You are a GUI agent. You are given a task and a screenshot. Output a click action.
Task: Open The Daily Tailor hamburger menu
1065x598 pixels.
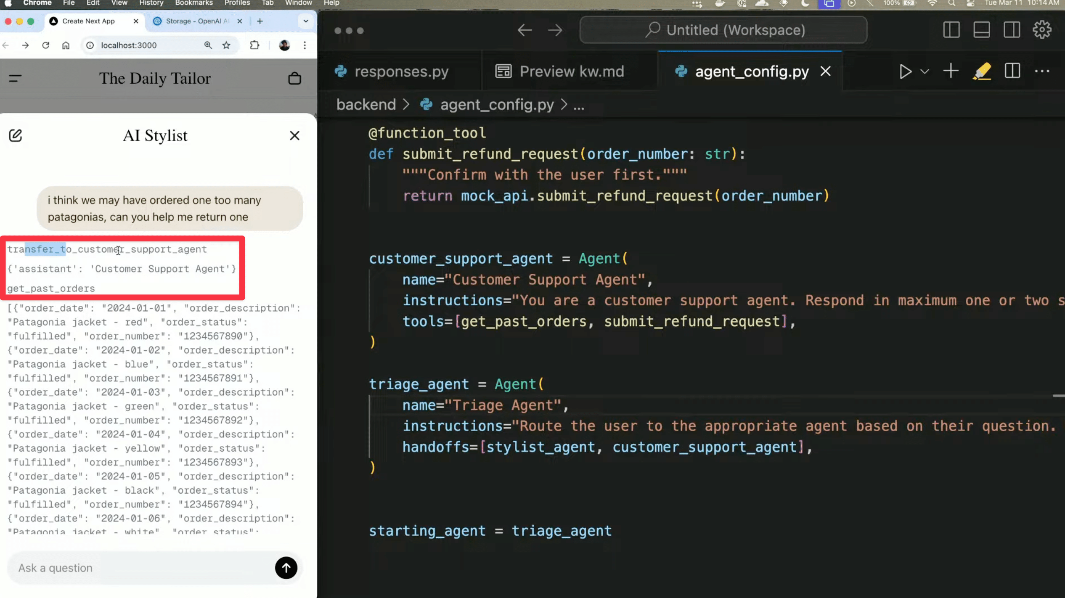point(15,78)
